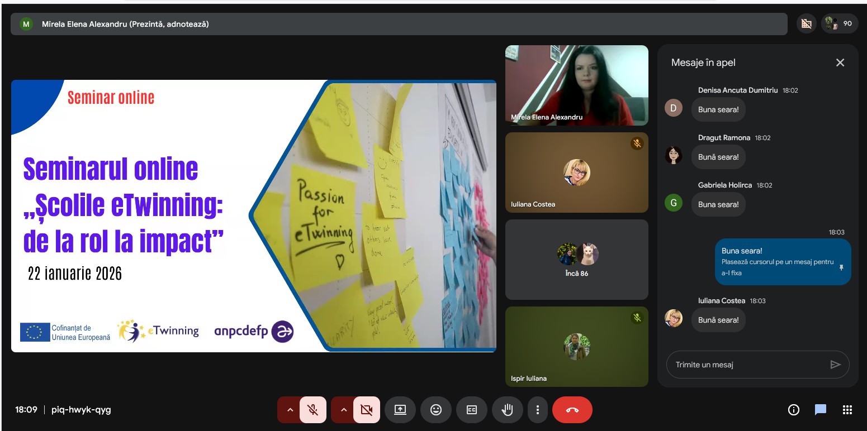Click the present screen icon
Viewport: 867px width, 431px height.
(x=400, y=410)
